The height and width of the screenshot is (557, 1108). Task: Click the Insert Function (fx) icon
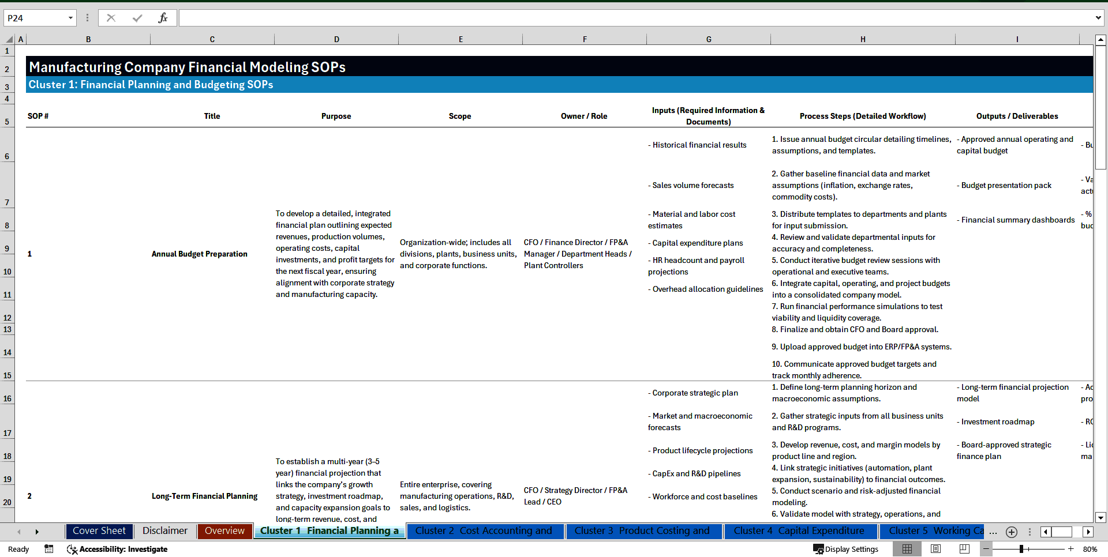pos(164,17)
